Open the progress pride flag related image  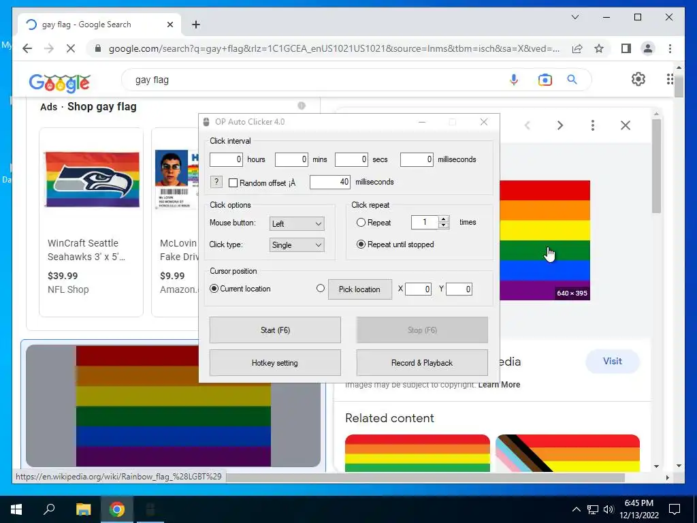pyautogui.click(x=568, y=453)
